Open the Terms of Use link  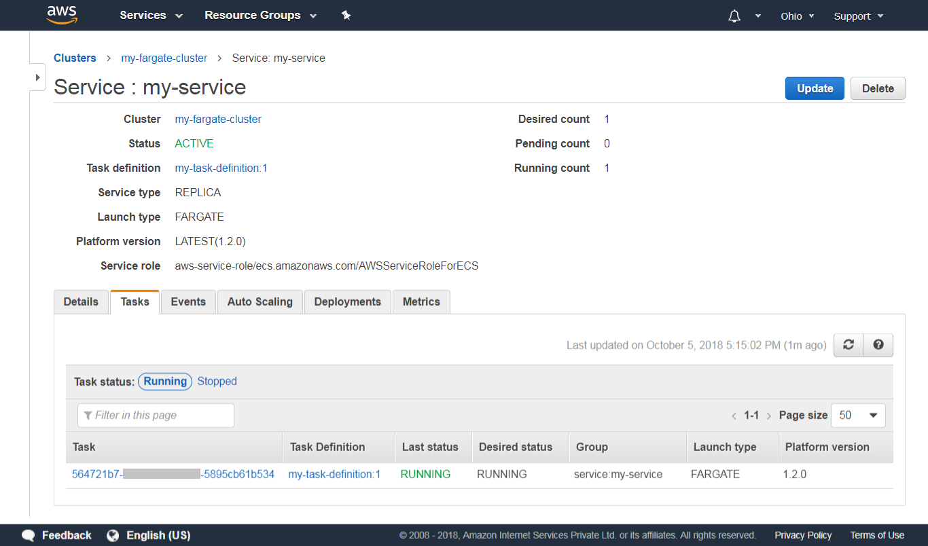point(877,536)
